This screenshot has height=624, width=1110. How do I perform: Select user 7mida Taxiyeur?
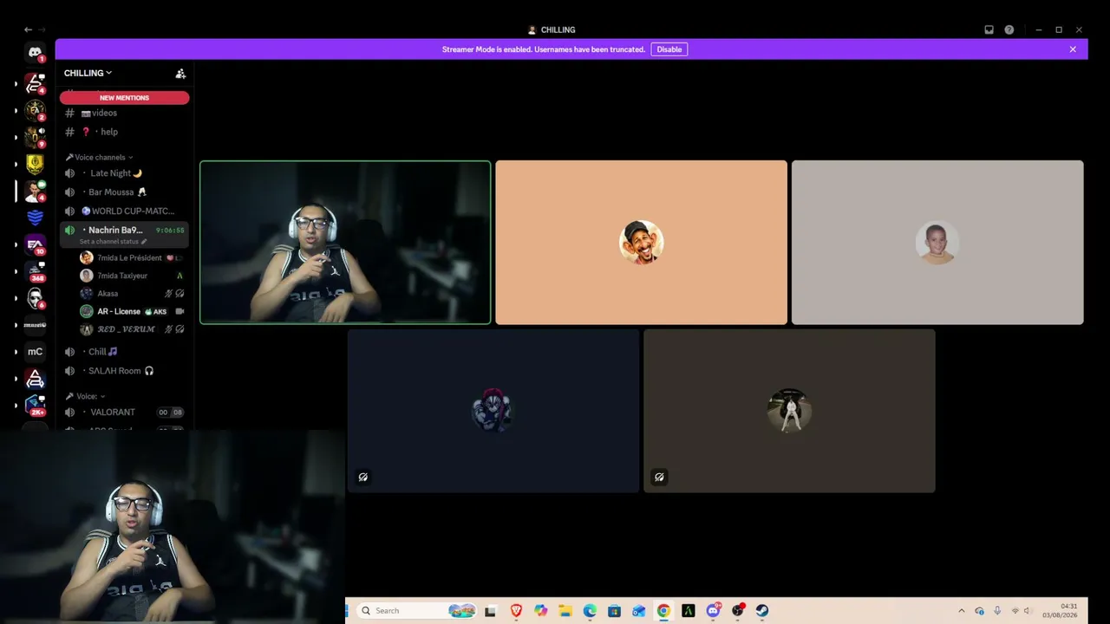tap(133, 276)
